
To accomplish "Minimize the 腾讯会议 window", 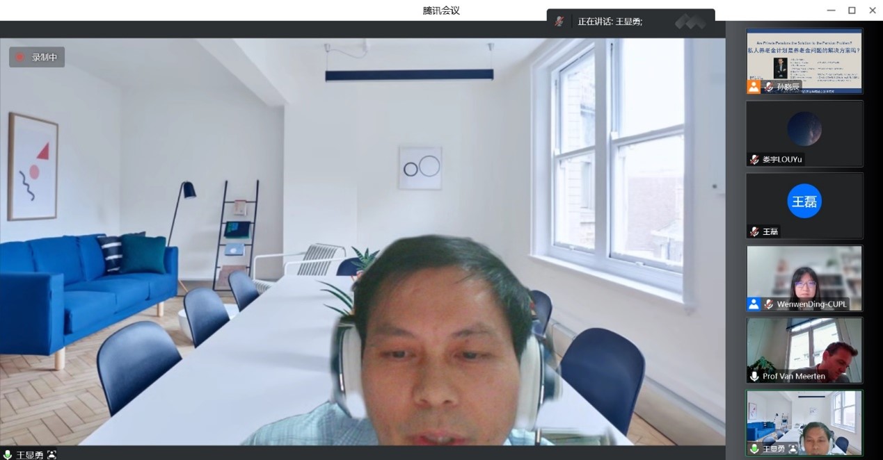I will pyautogui.click(x=831, y=10).
